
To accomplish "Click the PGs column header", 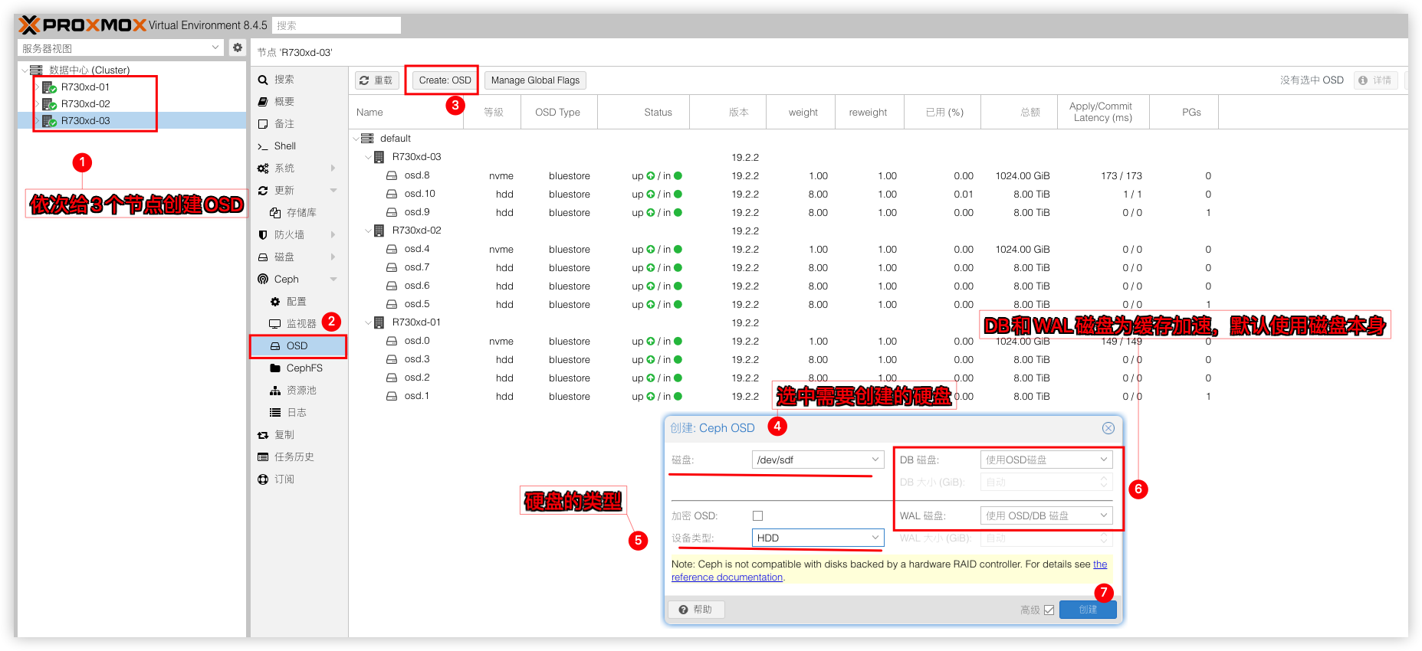I will tap(1184, 112).
